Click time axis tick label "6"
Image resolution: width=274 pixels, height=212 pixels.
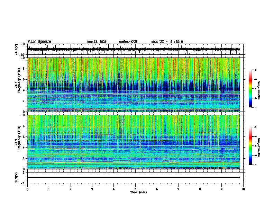[157, 189]
